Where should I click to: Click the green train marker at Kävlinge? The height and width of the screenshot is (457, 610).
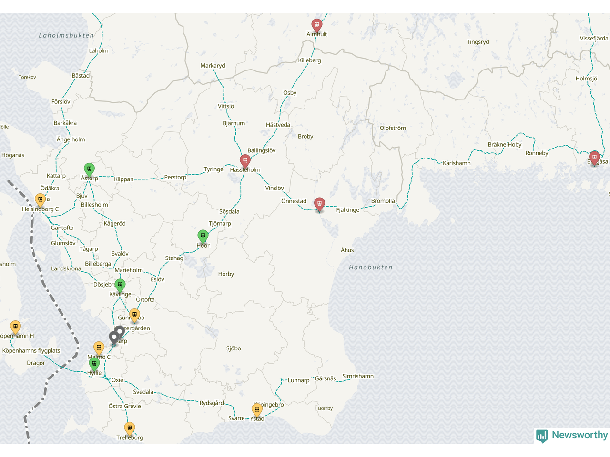[120, 286]
